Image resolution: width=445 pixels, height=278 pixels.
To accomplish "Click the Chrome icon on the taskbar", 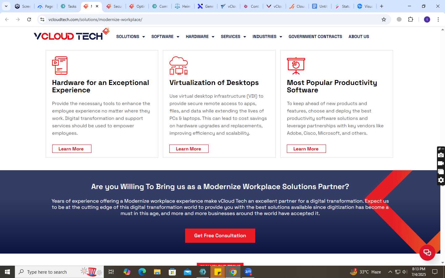I will tap(233, 272).
